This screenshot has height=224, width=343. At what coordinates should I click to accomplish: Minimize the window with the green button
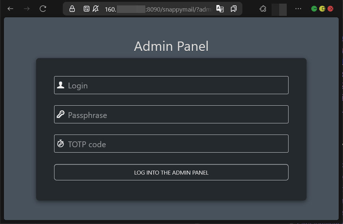314,9
